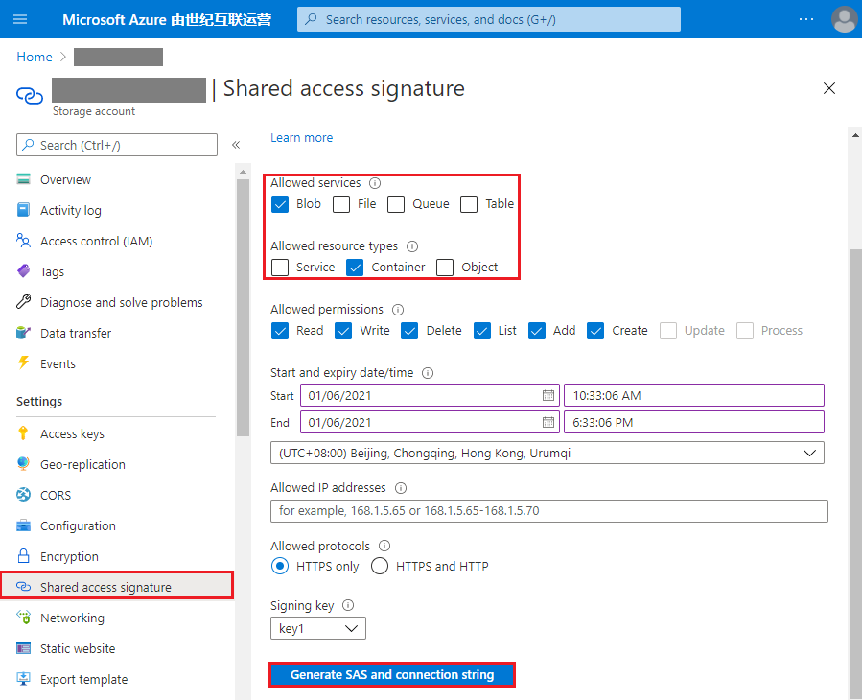
Task: Click Generate SAS and connection string
Action: click(x=392, y=674)
